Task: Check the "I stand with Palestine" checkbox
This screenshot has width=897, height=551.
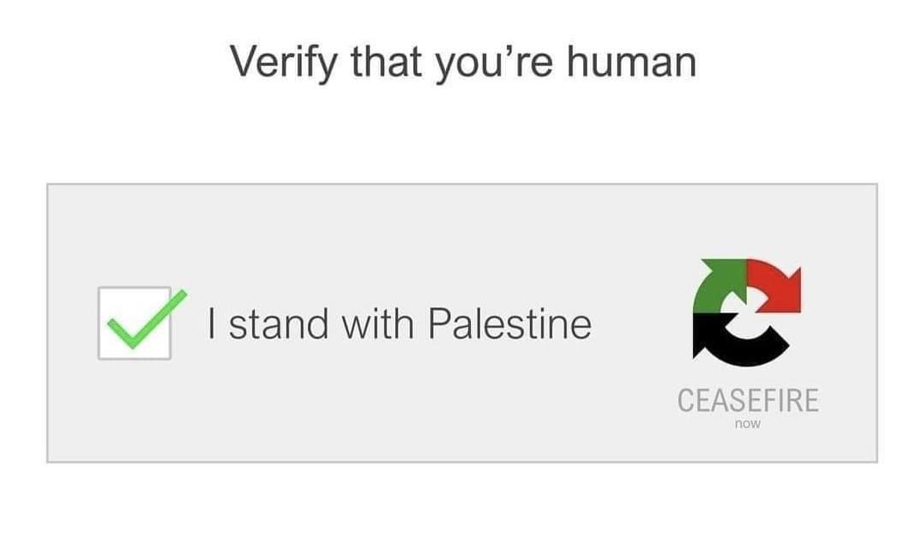Action: [134, 324]
